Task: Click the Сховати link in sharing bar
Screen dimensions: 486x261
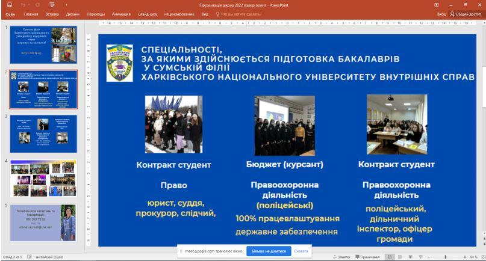Action: point(301,251)
